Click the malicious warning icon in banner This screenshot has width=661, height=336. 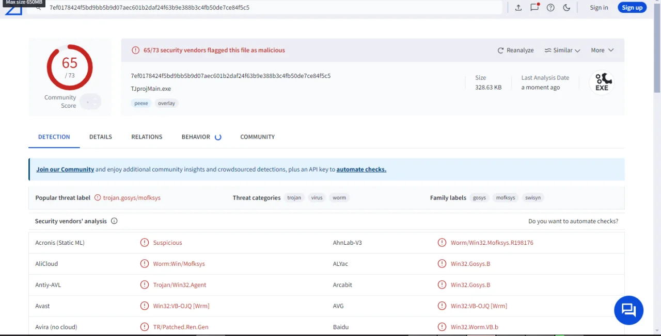135,51
